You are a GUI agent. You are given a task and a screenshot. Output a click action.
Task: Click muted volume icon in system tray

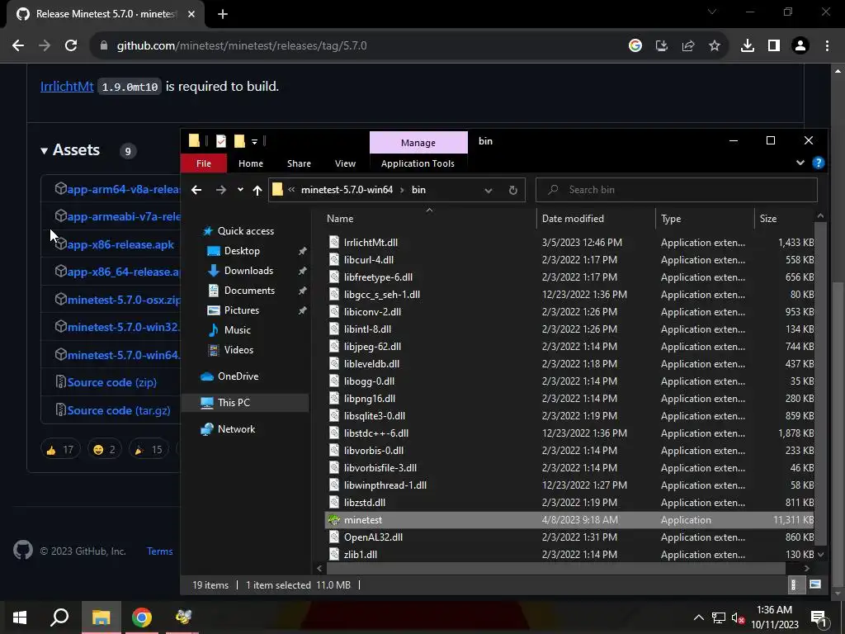pyautogui.click(x=739, y=617)
